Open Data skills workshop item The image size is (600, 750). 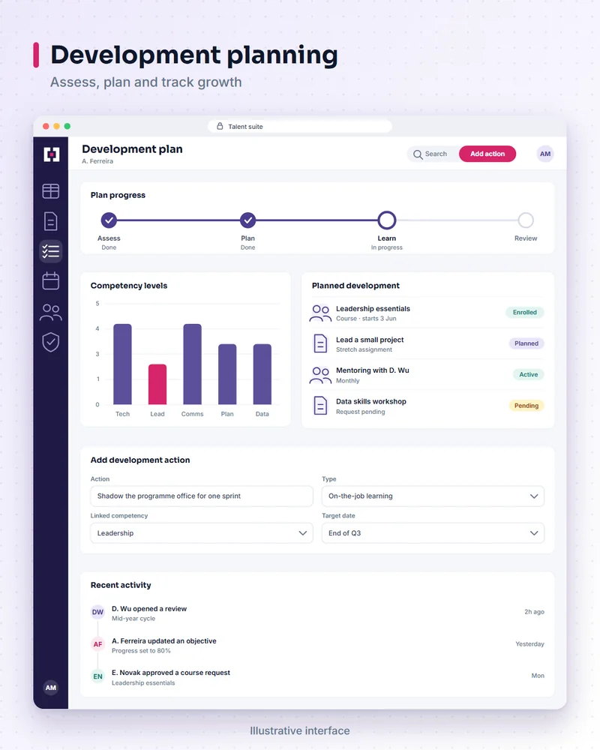point(370,401)
